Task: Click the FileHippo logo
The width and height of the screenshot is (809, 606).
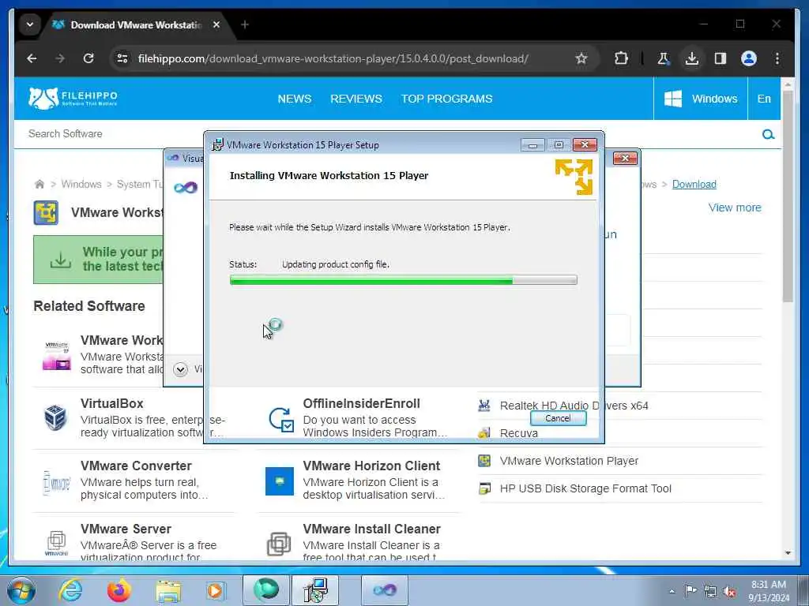Action: (x=73, y=98)
